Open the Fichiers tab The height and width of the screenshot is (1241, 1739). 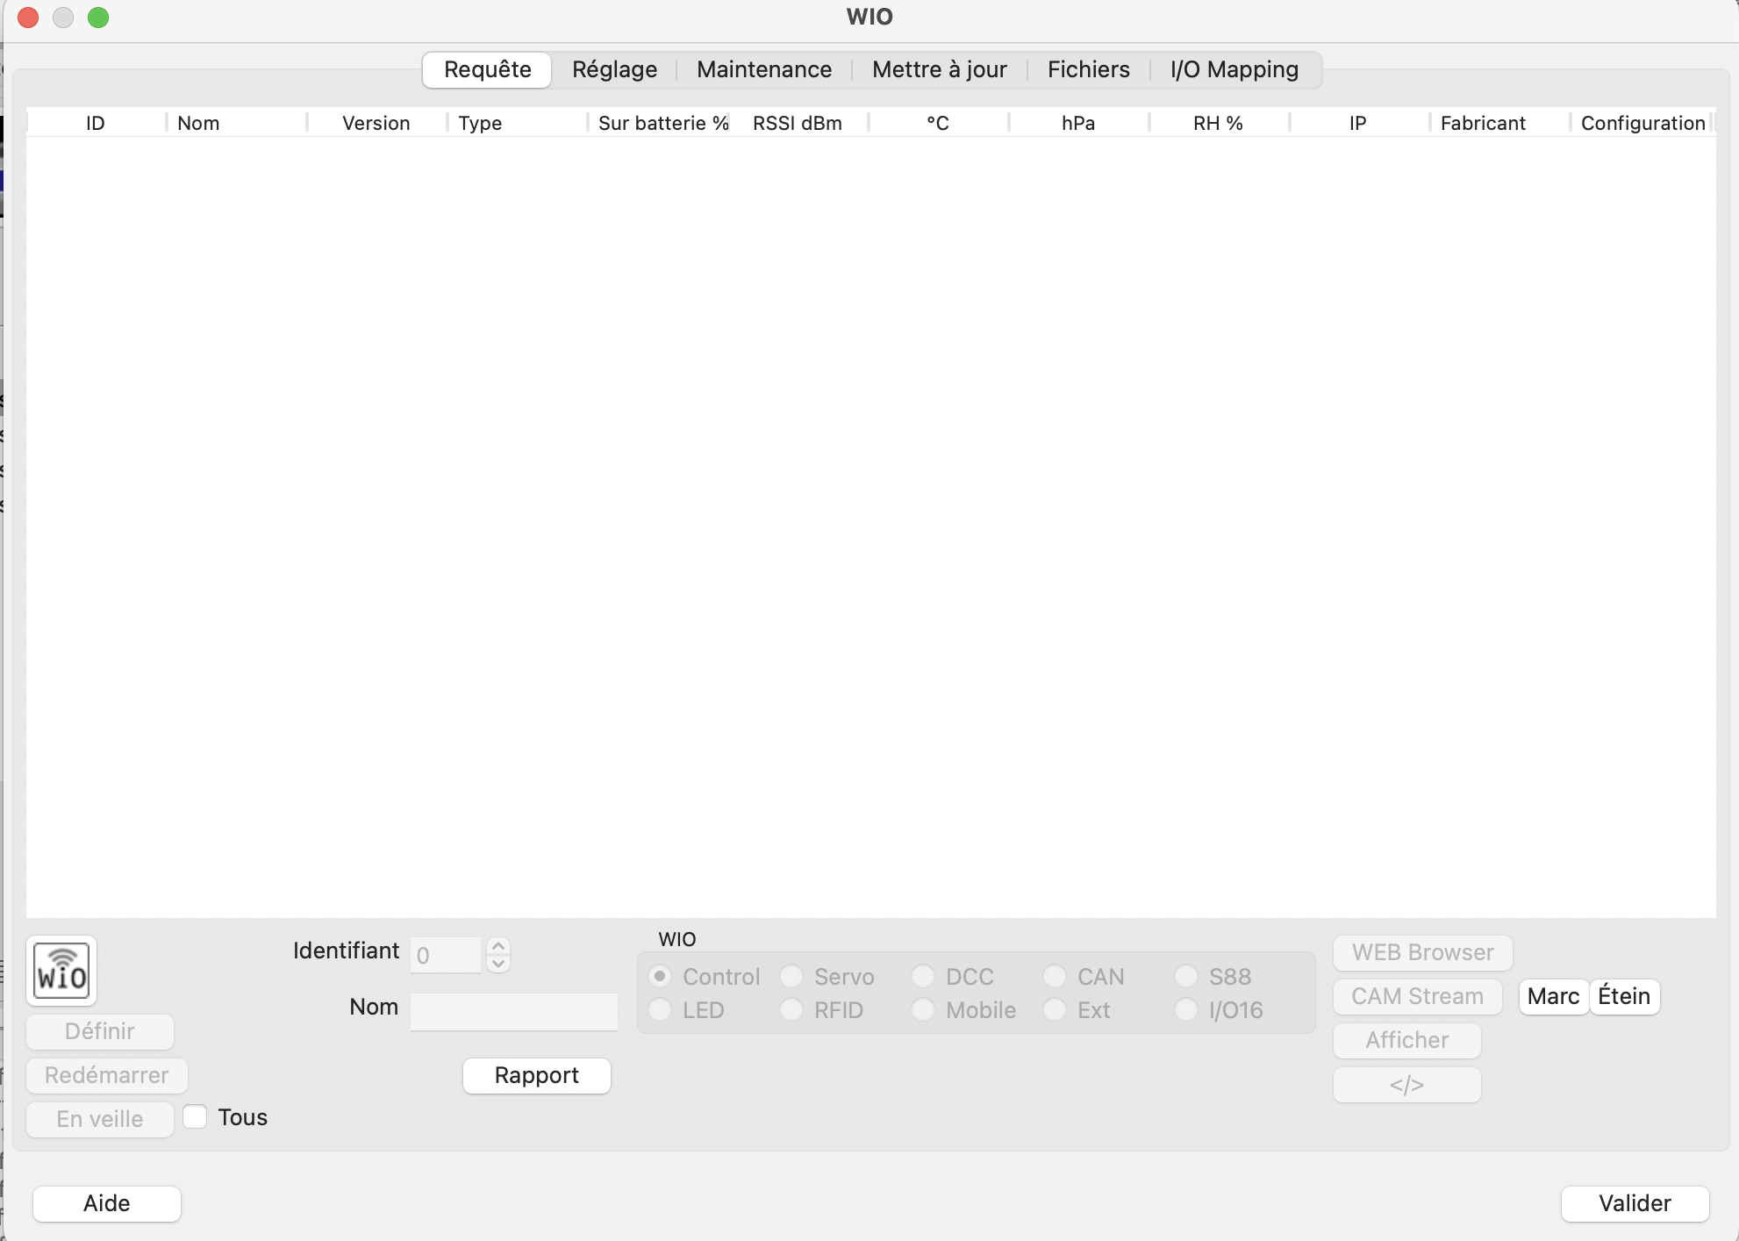click(1088, 69)
